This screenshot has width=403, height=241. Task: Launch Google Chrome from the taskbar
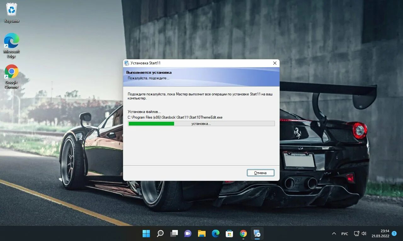[243, 233]
